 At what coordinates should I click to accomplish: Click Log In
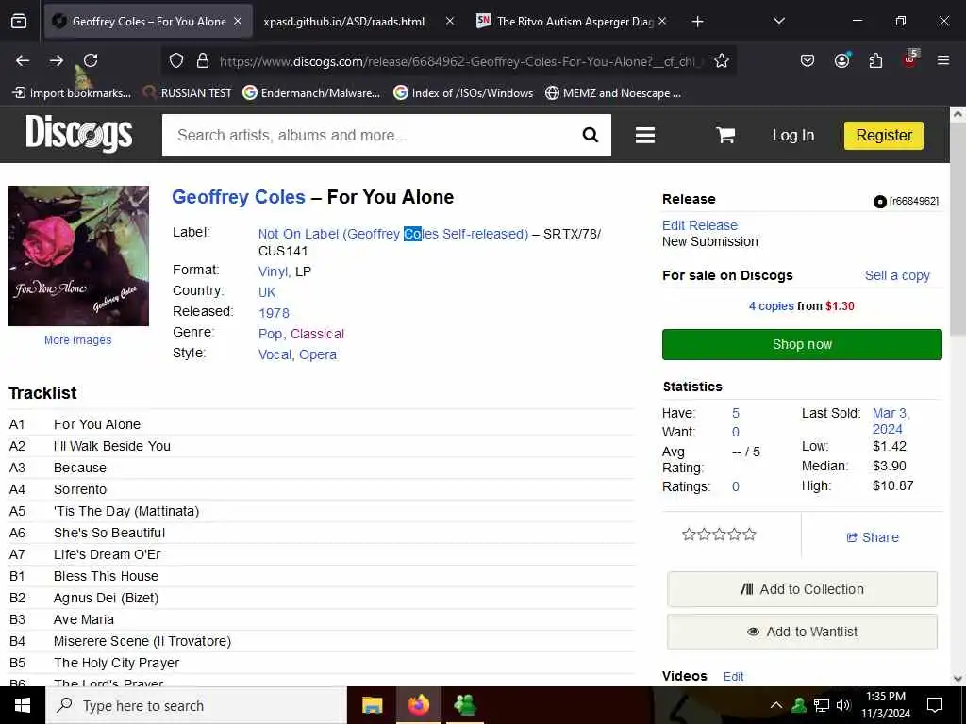792,136
